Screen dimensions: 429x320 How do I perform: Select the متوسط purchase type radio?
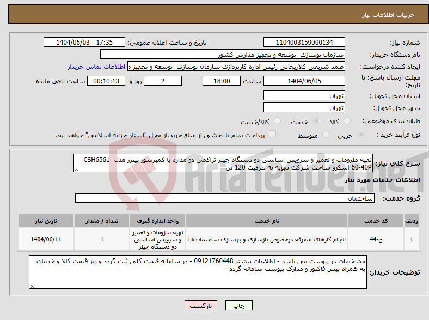(326, 135)
